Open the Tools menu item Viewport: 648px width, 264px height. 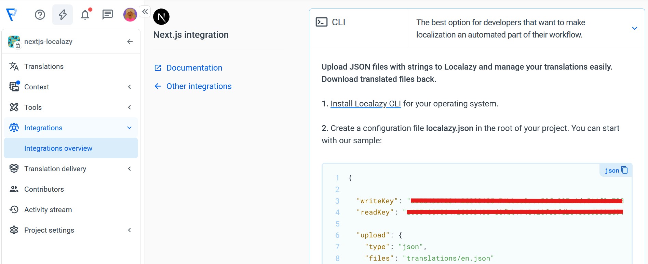coord(71,107)
